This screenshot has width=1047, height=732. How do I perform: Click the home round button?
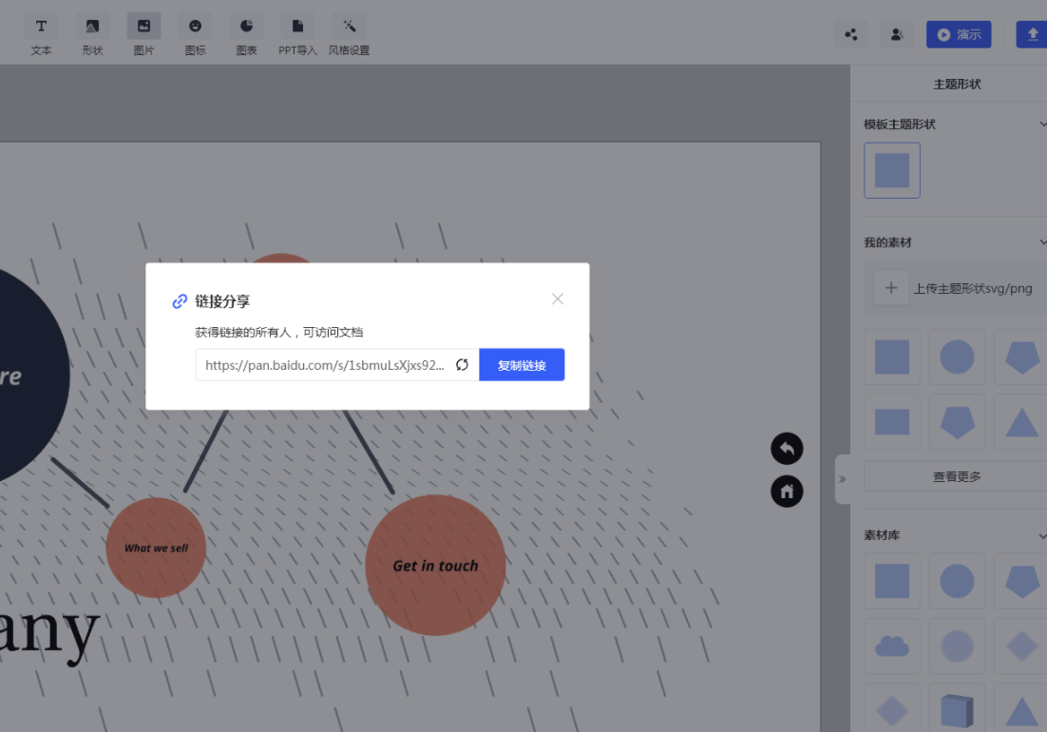tap(787, 491)
